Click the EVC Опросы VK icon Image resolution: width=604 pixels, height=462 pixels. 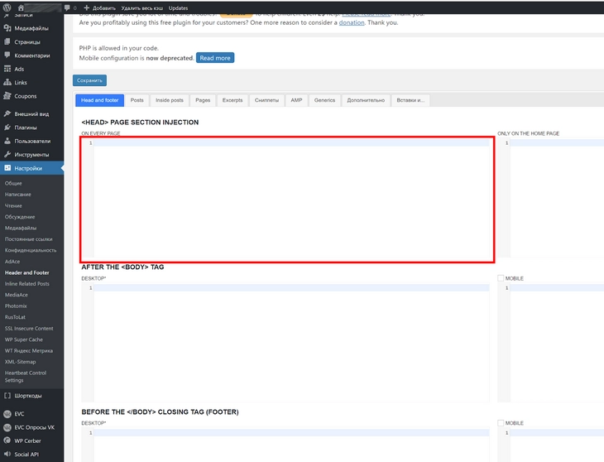click(x=7, y=427)
